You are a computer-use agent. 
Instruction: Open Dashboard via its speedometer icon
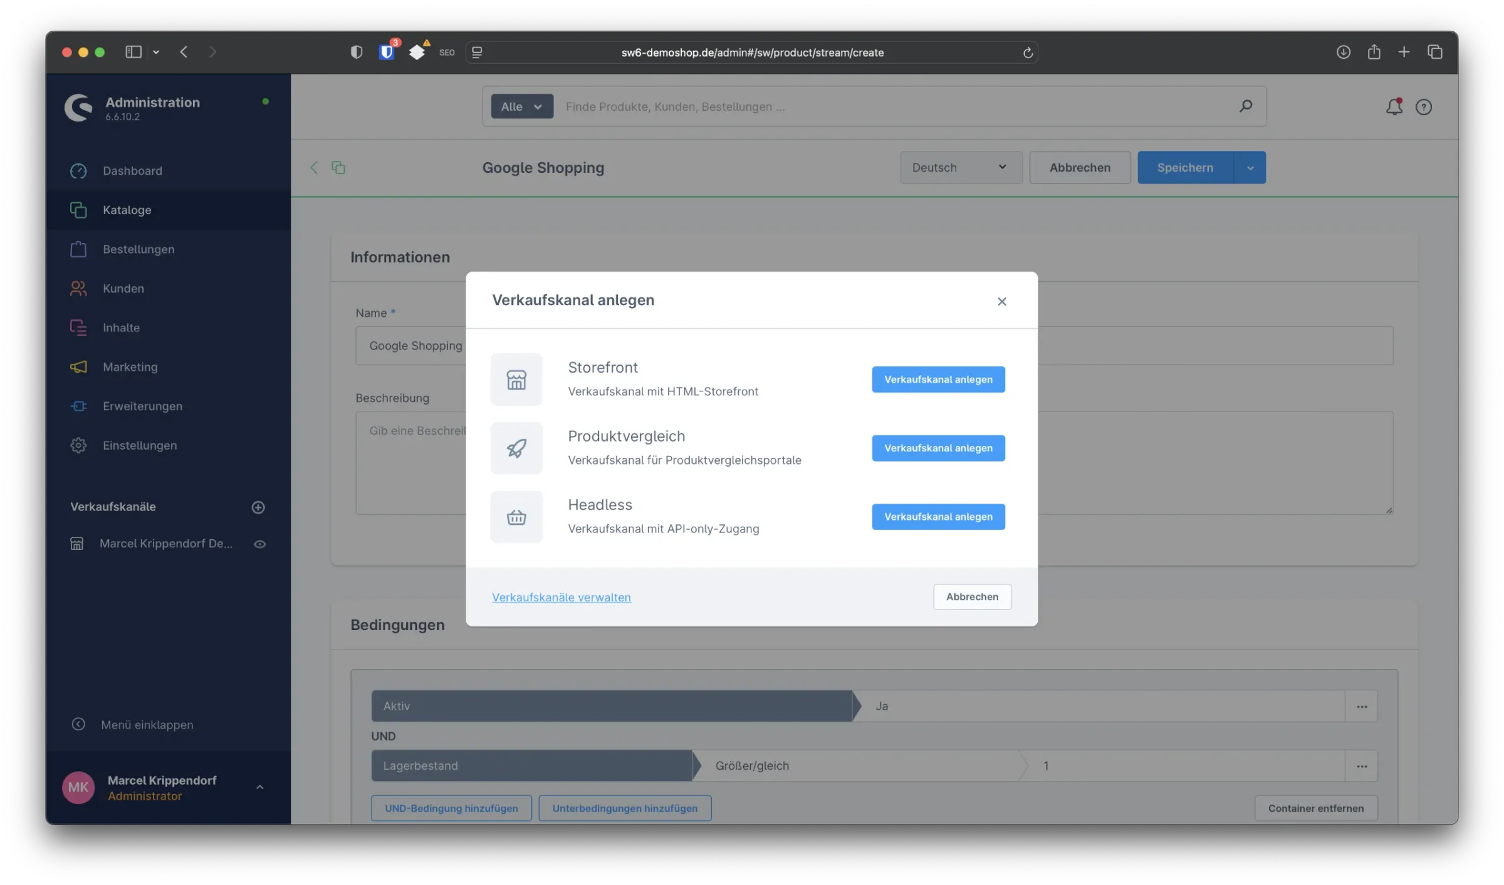78,170
